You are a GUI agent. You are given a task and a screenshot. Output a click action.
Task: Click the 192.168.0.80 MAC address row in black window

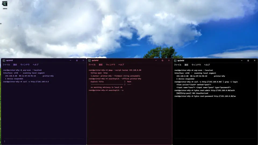coord(200,76)
